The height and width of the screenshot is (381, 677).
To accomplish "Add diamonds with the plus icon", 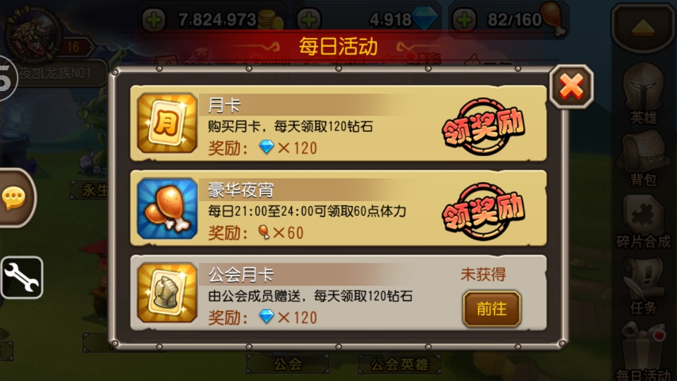I will (x=309, y=20).
